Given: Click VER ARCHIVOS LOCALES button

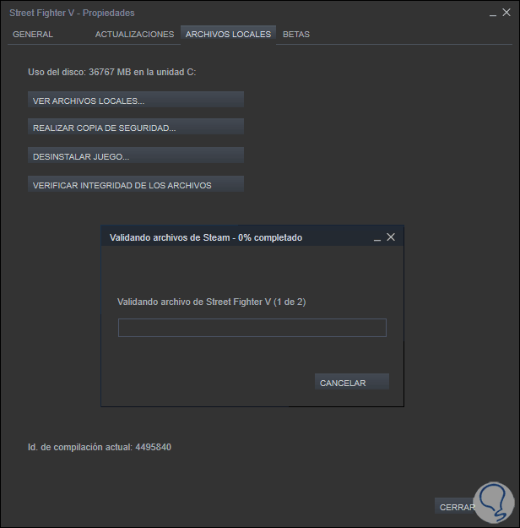Looking at the screenshot, I should click(x=136, y=100).
